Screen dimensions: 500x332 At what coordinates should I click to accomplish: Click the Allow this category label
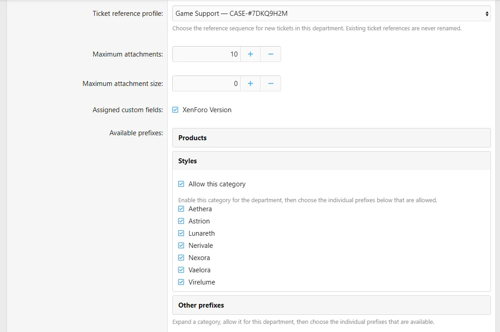click(217, 184)
